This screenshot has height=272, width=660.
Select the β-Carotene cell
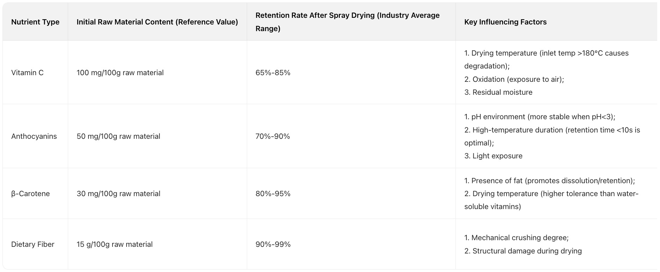pos(30,194)
